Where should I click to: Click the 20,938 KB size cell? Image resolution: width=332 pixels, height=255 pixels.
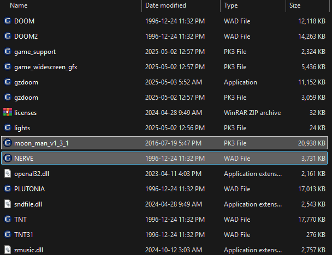click(x=312, y=143)
